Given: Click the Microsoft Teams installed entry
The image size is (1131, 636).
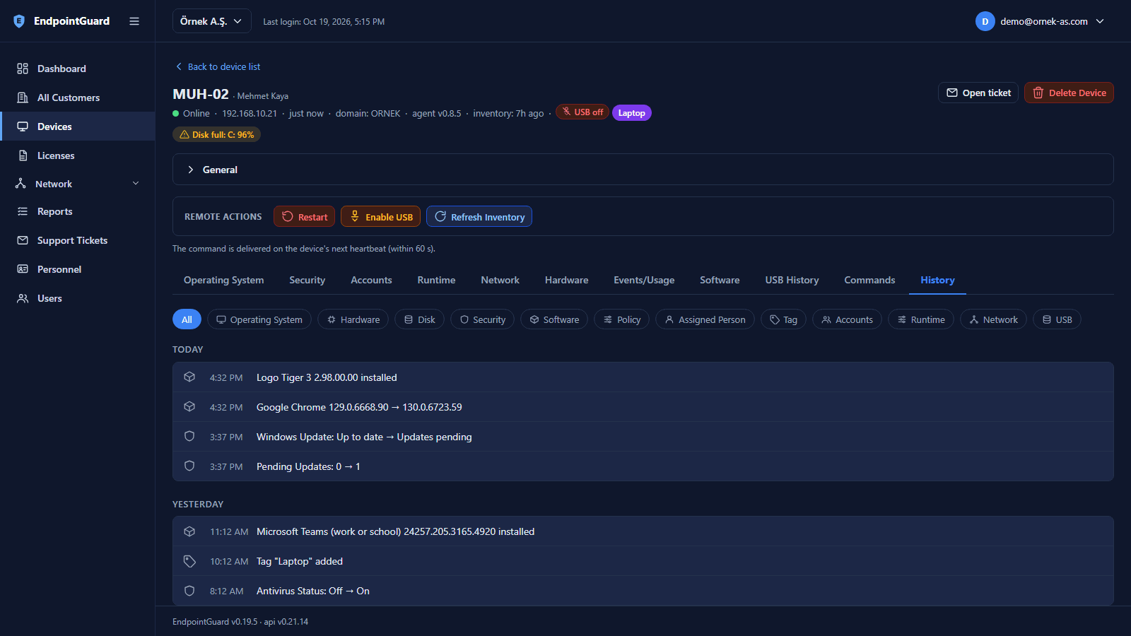Looking at the screenshot, I should click(643, 531).
